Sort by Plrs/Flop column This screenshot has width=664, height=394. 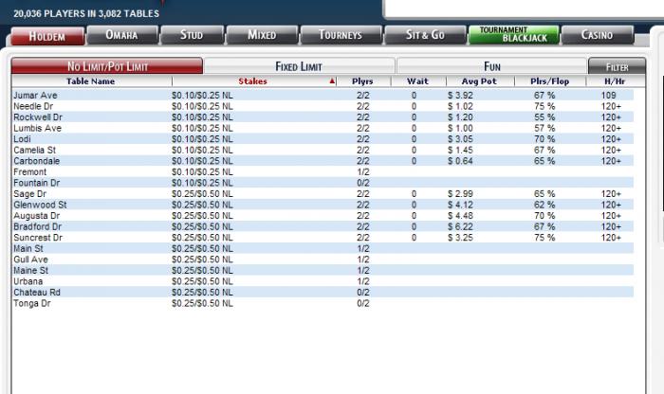click(x=549, y=81)
